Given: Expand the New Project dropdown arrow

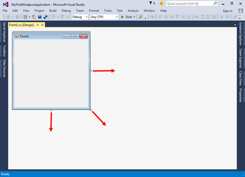Looking at the screenshot, I should (x=29, y=17).
